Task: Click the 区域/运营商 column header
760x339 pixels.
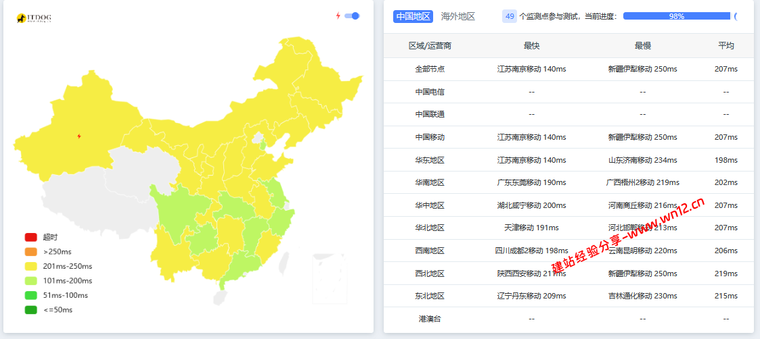Action: (430, 46)
